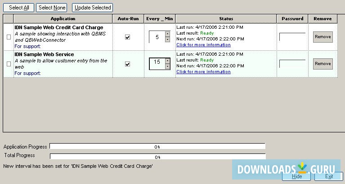Click 'For support:' under IDN Sample Web Service
The width and height of the screenshot is (345, 184).
click(x=28, y=73)
